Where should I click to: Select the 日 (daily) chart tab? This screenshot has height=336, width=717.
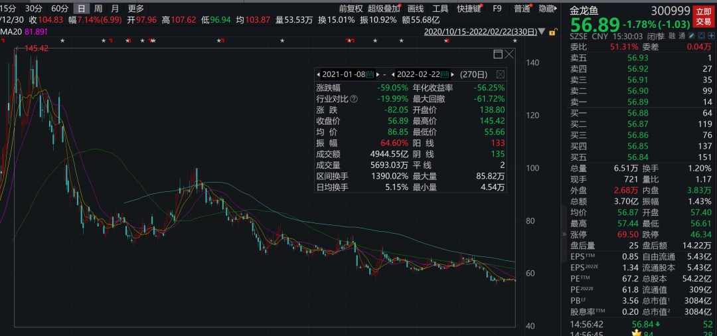(x=82, y=8)
